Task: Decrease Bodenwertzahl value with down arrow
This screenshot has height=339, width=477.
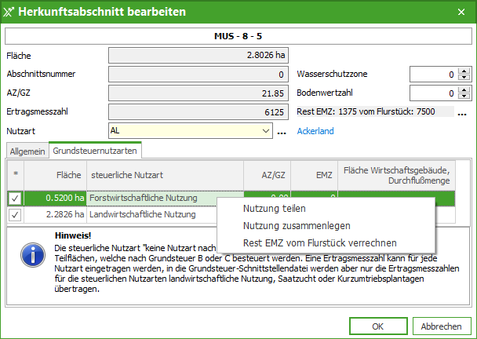Action: point(464,97)
